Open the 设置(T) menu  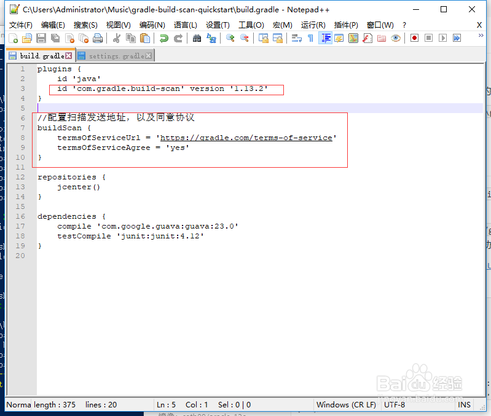pyautogui.click(x=218, y=25)
